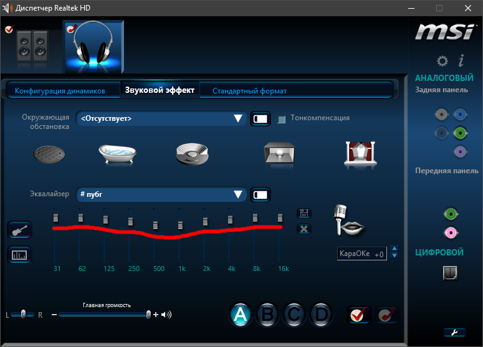The width and height of the screenshot is (483, 347).
Task: Choose the sewer manhole environment preset
Action: (49, 154)
